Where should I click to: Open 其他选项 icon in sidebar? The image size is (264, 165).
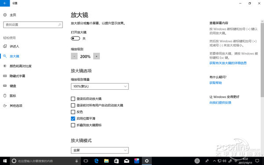point(5,106)
